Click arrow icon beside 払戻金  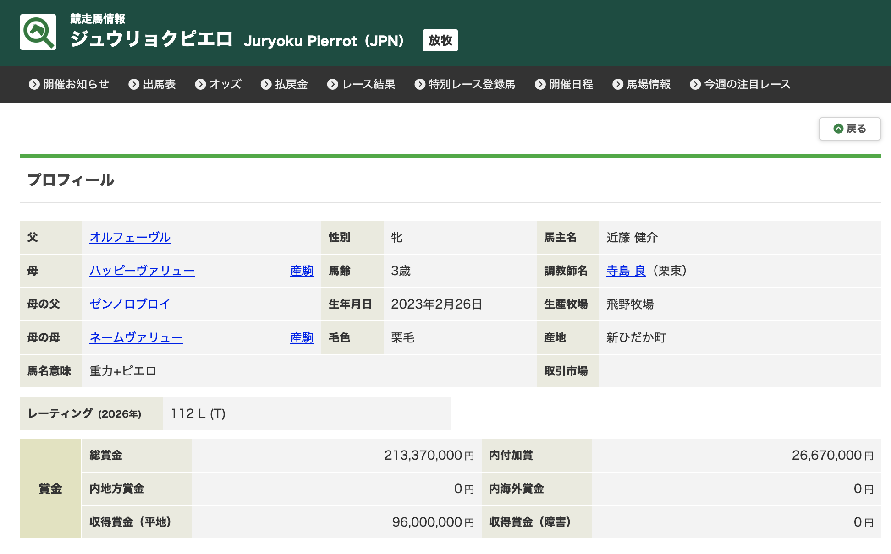click(266, 84)
